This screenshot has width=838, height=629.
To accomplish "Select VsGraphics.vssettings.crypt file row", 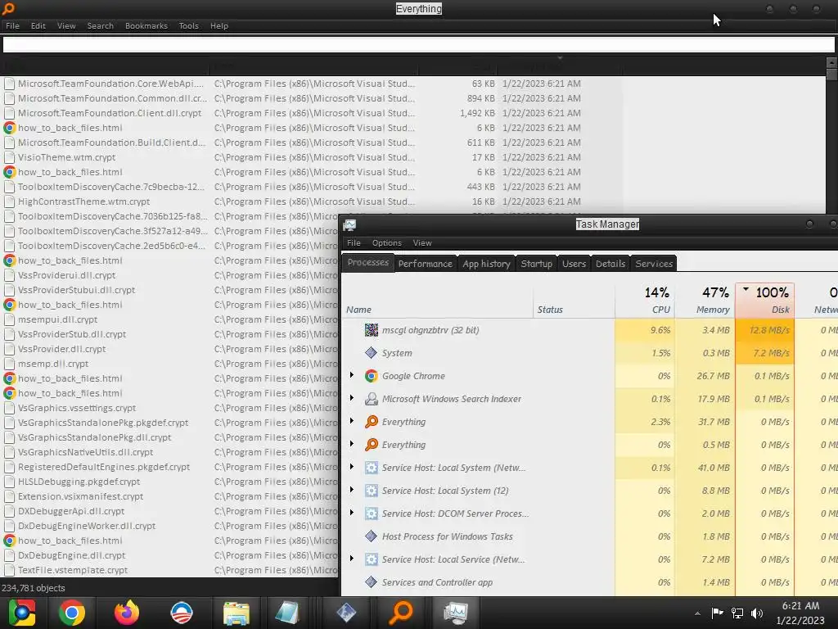I will click(311, 408).
